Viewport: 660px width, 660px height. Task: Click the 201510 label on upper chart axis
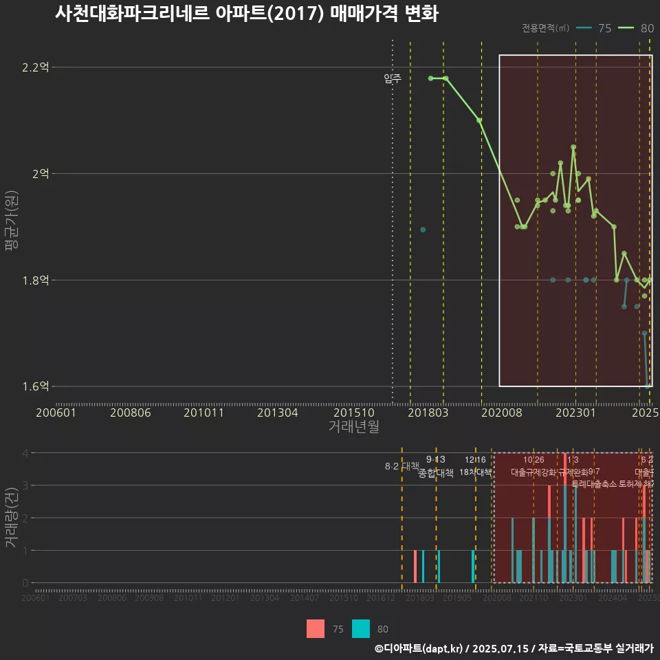click(x=354, y=412)
